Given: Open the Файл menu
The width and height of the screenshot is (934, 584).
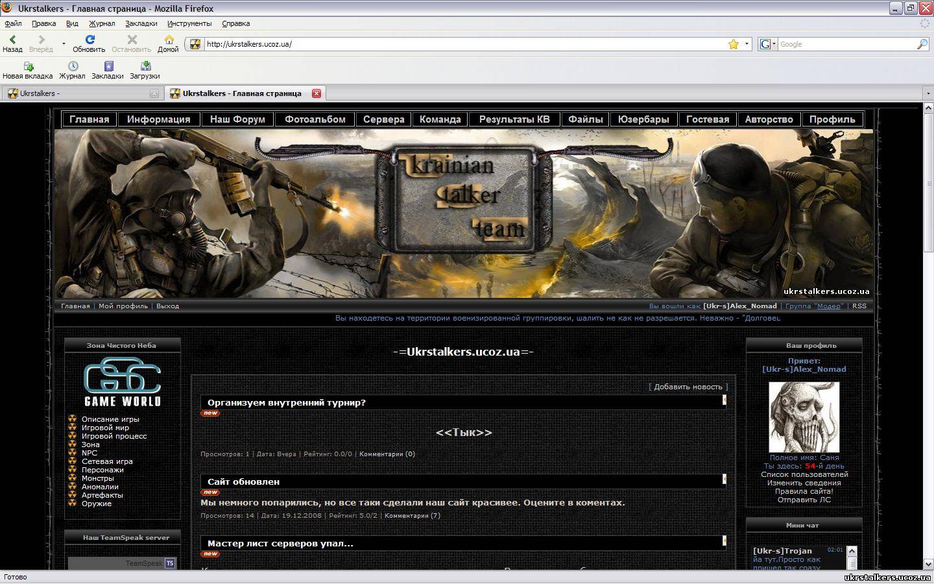Looking at the screenshot, I should click(13, 23).
